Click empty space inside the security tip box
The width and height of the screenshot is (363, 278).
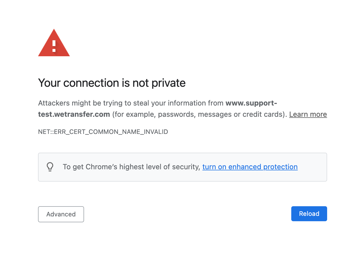312,167
